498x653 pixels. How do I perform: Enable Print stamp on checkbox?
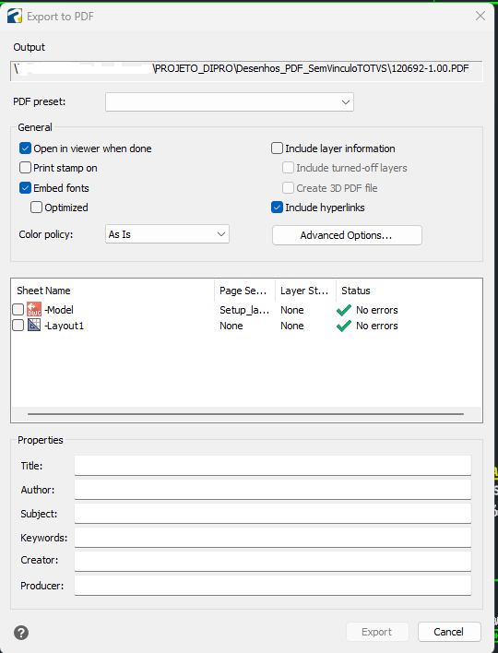[x=26, y=168]
